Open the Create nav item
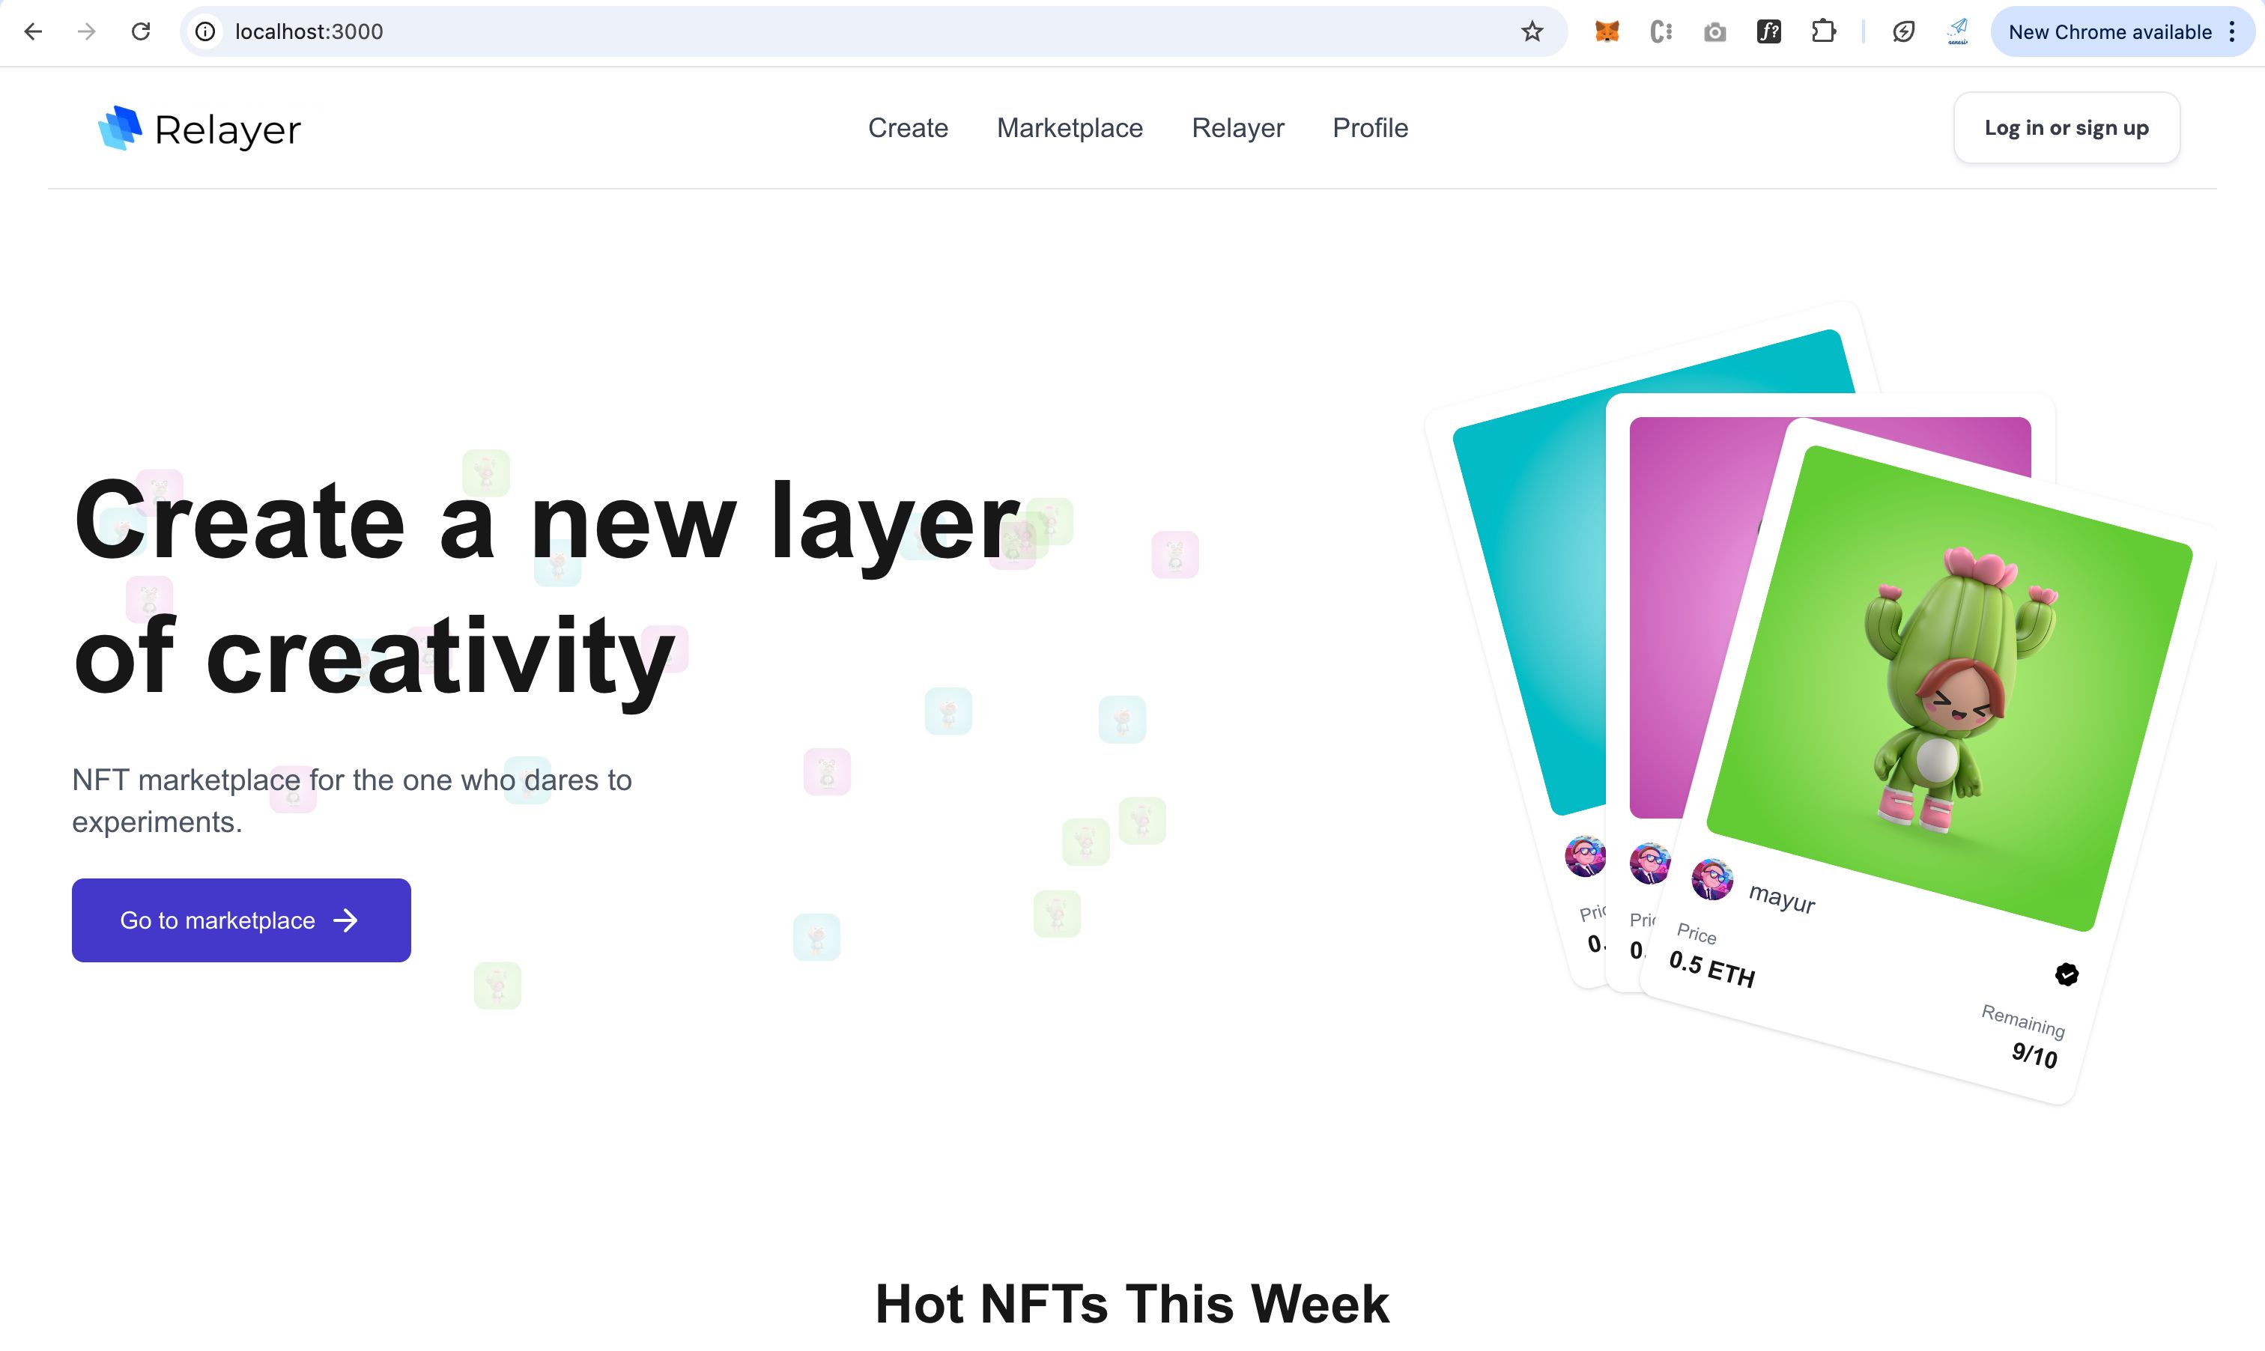The height and width of the screenshot is (1351, 2265). click(908, 128)
